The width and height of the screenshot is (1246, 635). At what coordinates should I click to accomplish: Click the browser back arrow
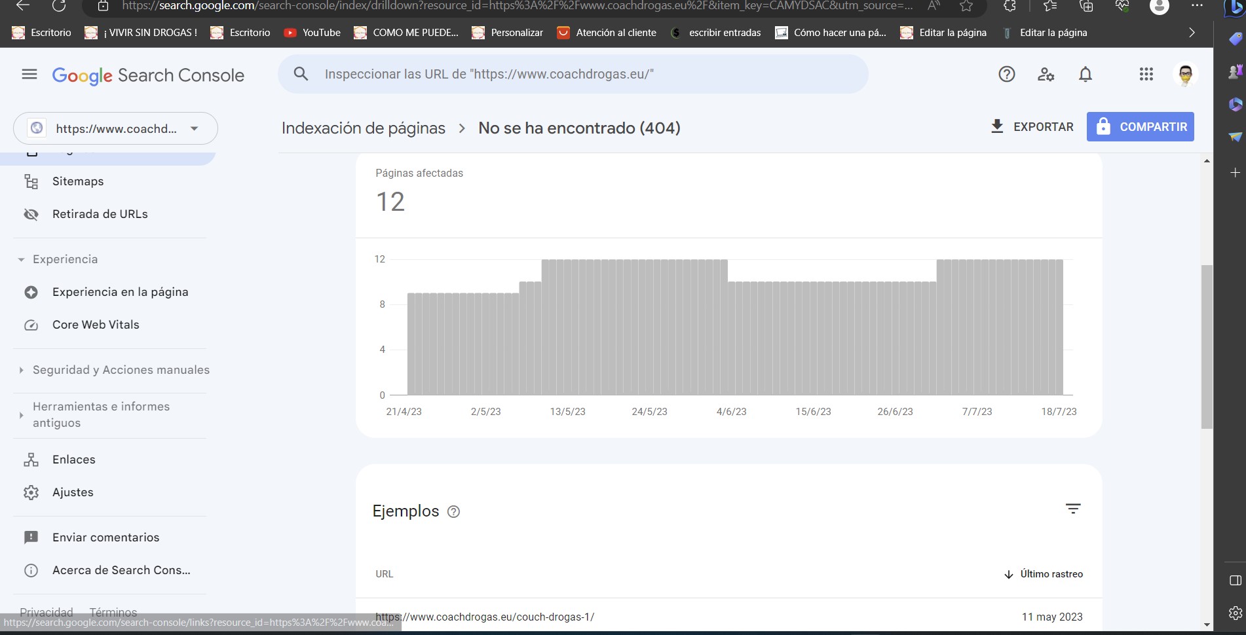click(23, 6)
